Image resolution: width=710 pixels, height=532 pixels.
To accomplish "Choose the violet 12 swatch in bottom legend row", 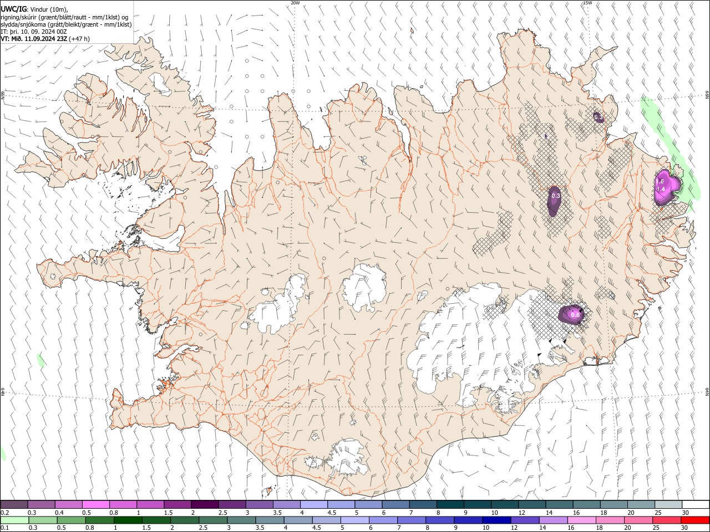I will tap(525, 520).
